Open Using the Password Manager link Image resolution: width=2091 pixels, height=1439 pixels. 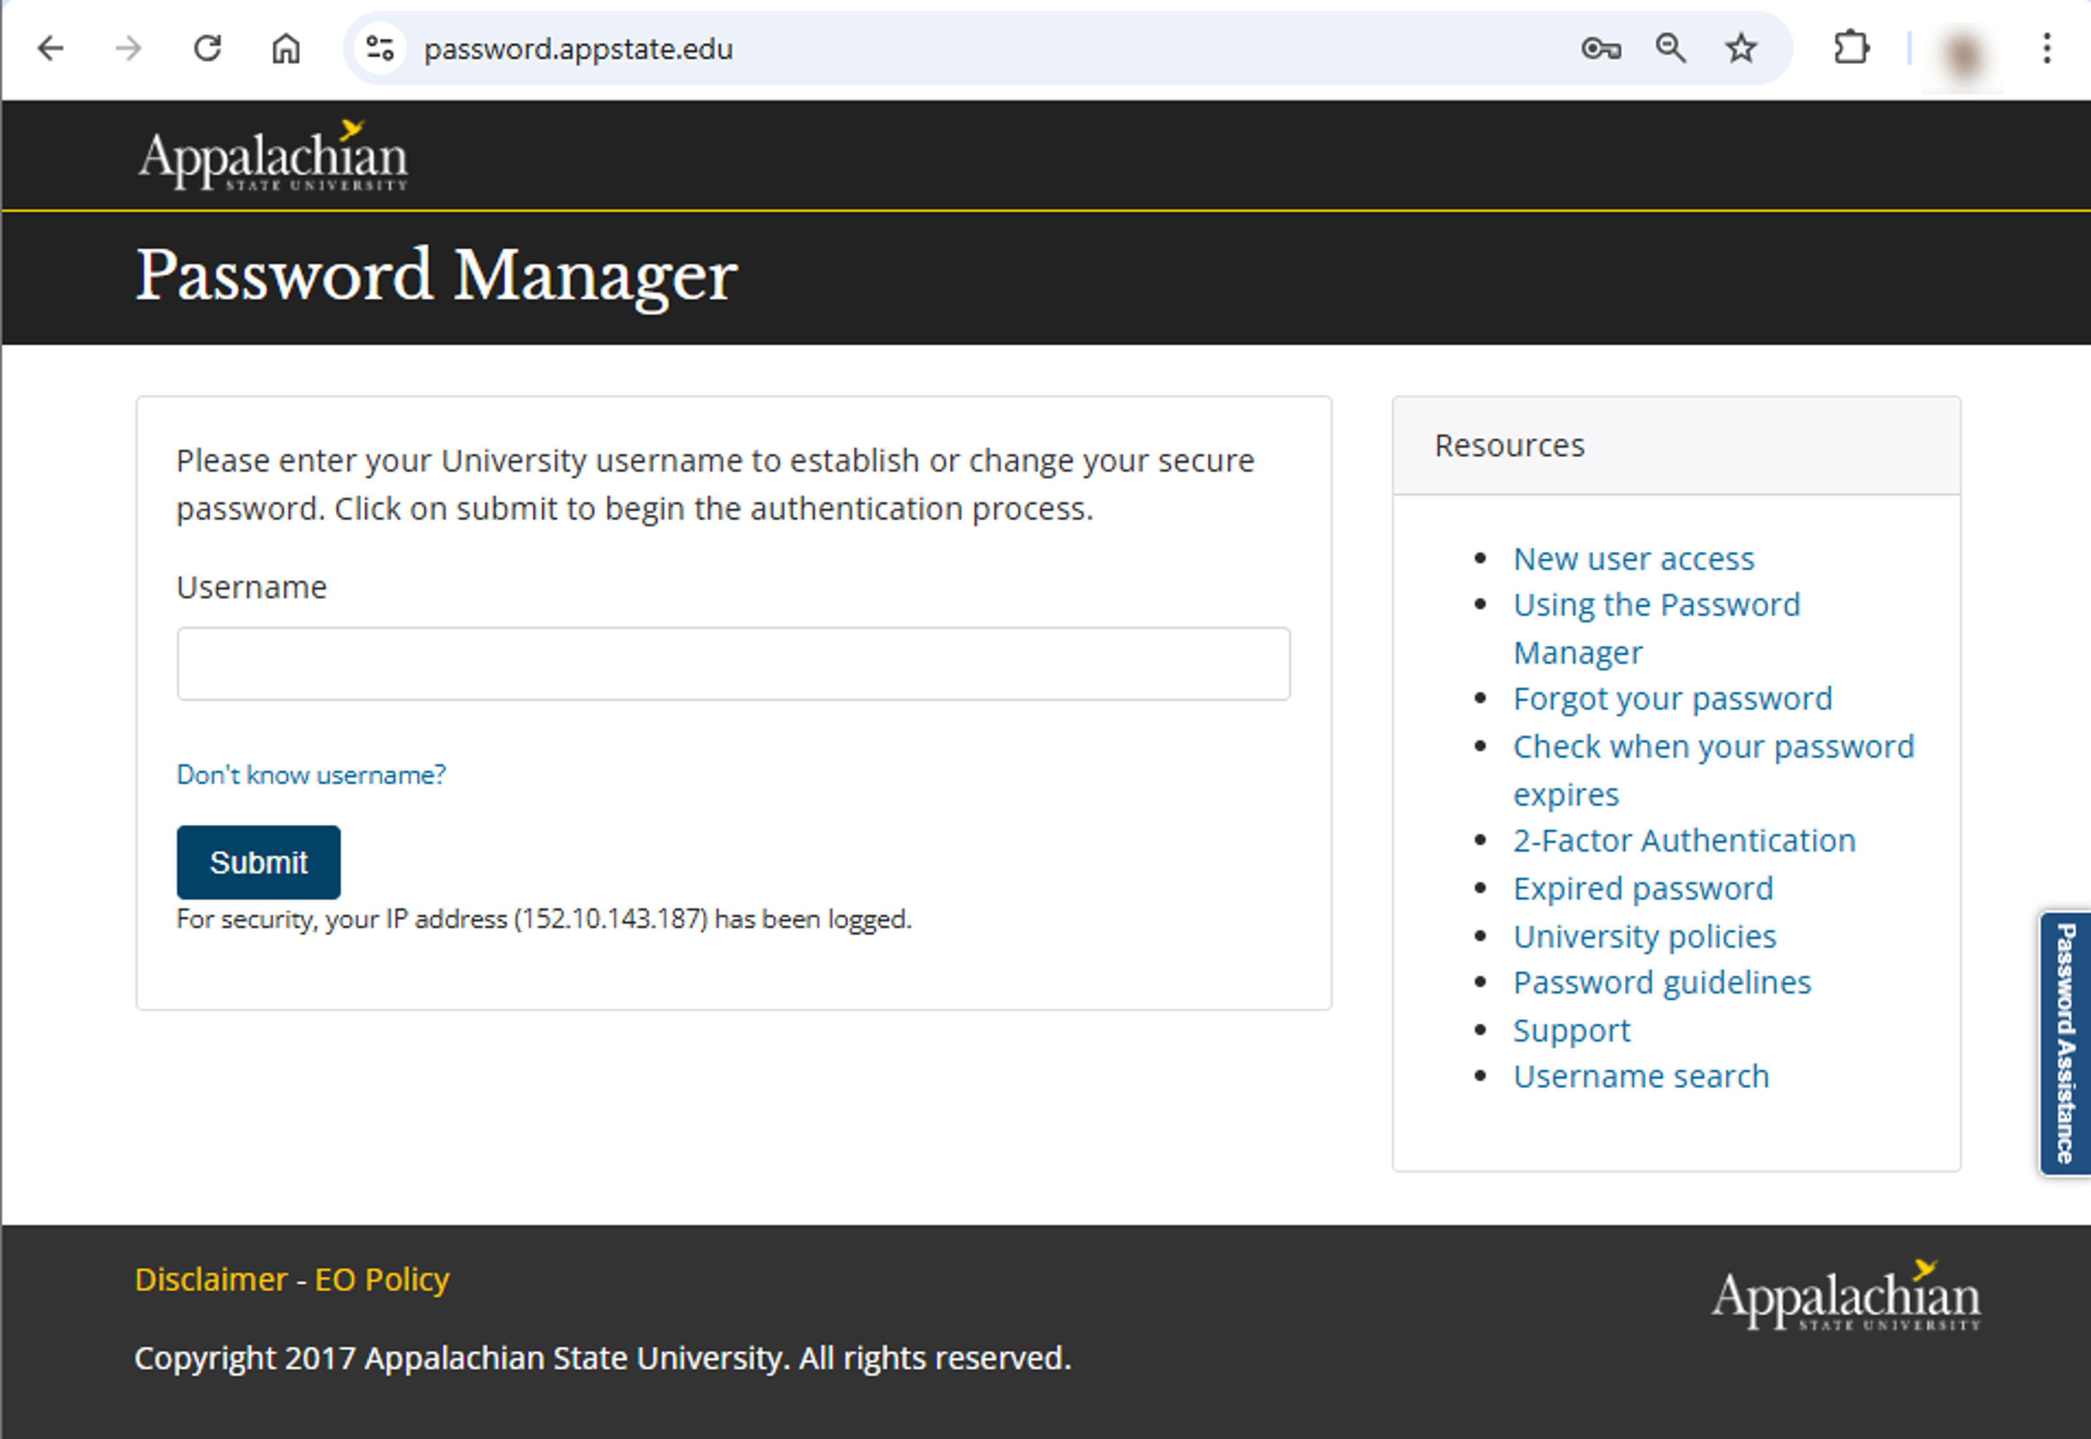1656,628
